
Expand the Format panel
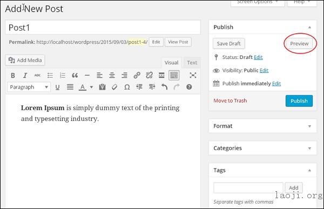click(309, 126)
